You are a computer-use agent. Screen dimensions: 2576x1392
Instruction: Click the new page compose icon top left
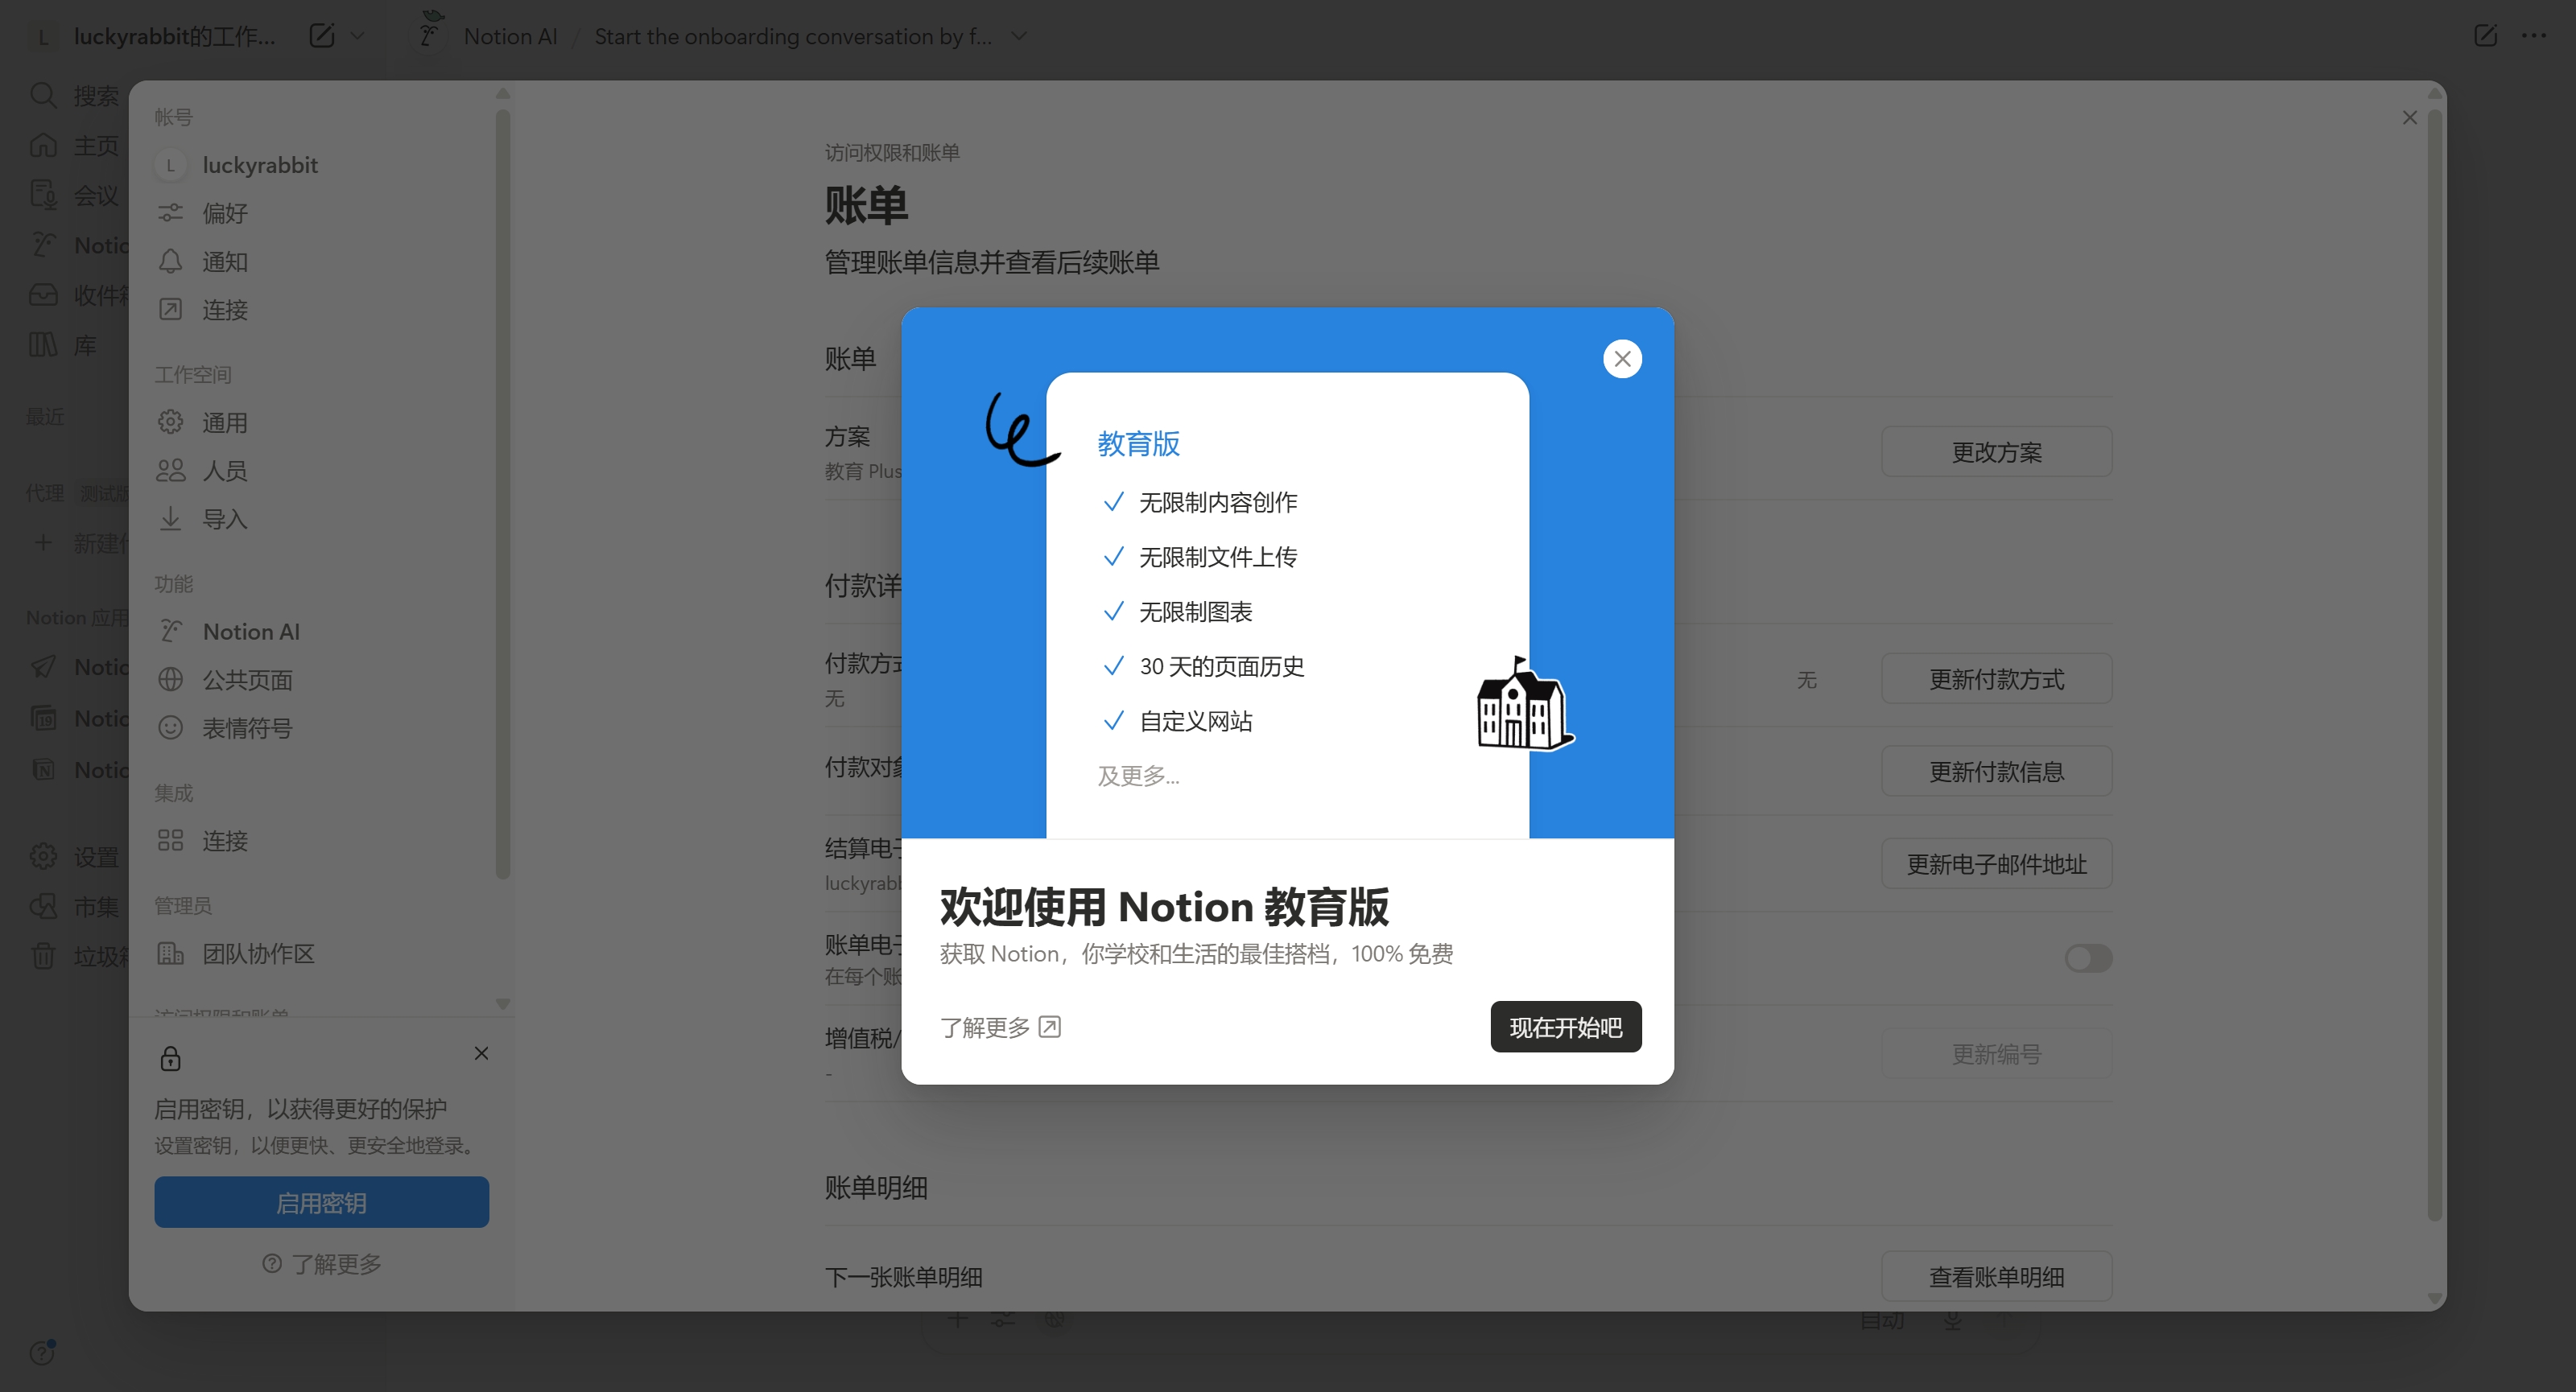pyautogui.click(x=322, y=36)
